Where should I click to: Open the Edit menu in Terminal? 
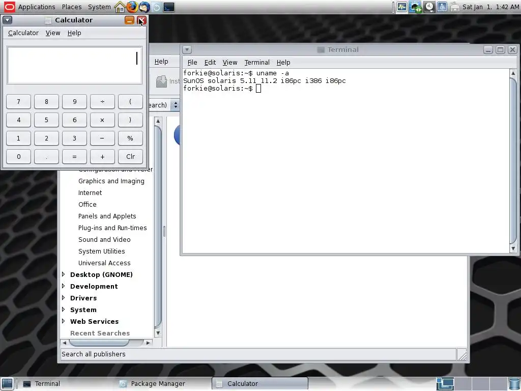point(210,63)
